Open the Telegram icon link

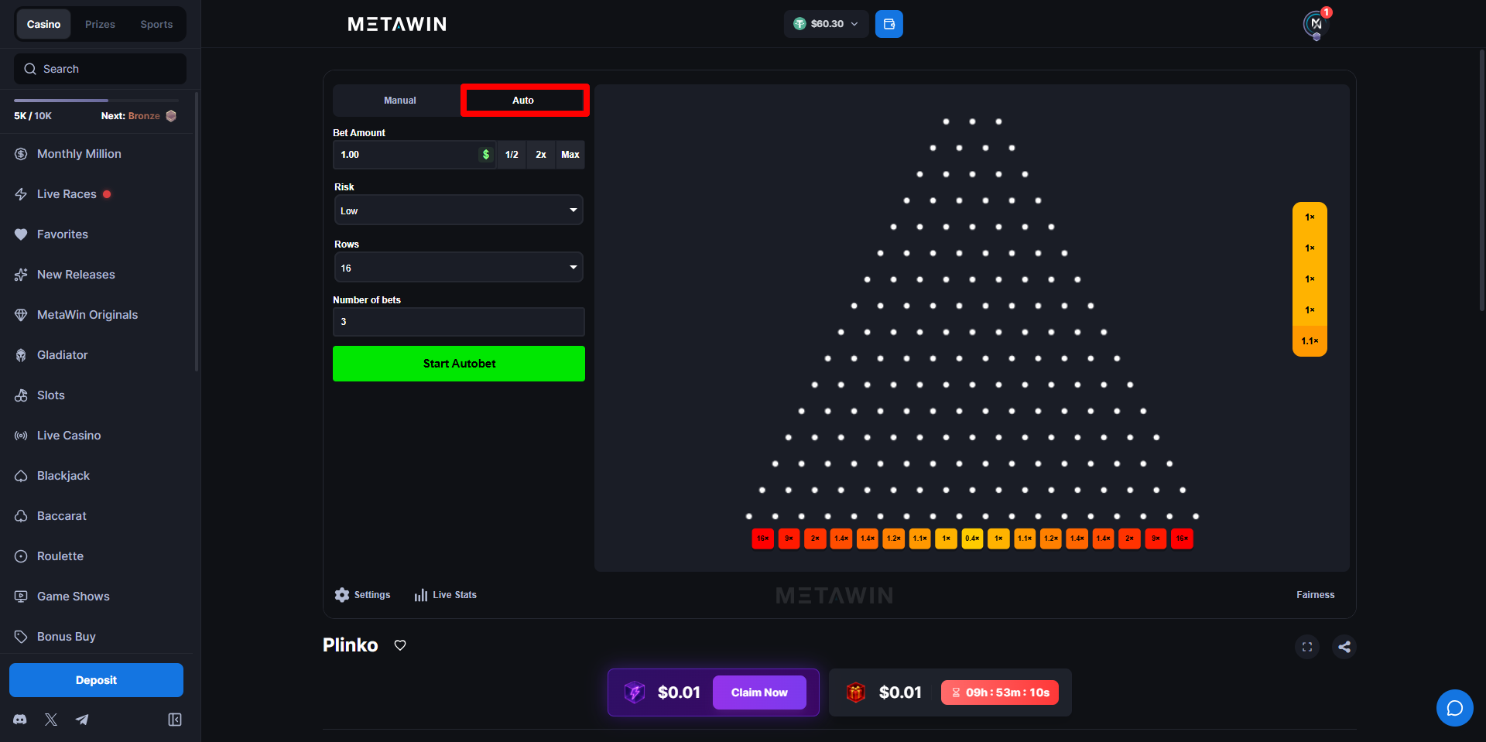(82, 720)
